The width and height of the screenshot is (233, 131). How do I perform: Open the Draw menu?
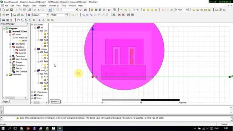pyautogui.click(x=34, y=6)
